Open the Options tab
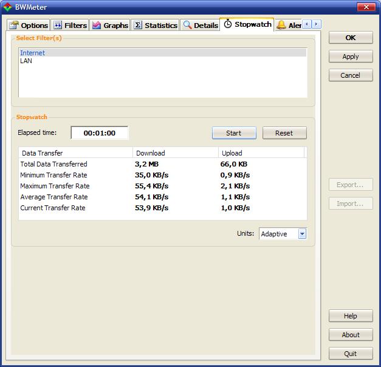The image size is (381, 367). (x=29, y=25)
